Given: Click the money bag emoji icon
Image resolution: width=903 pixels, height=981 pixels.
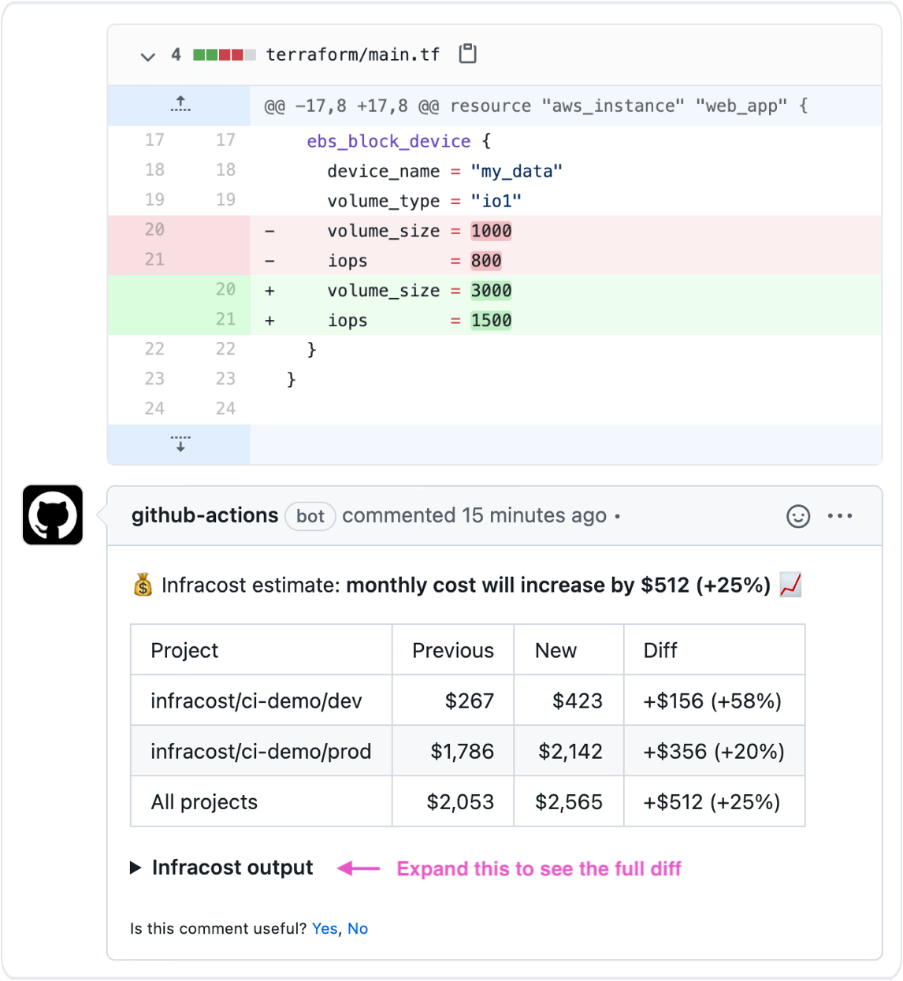Looking at the screenshot, I should click(143, 585).
